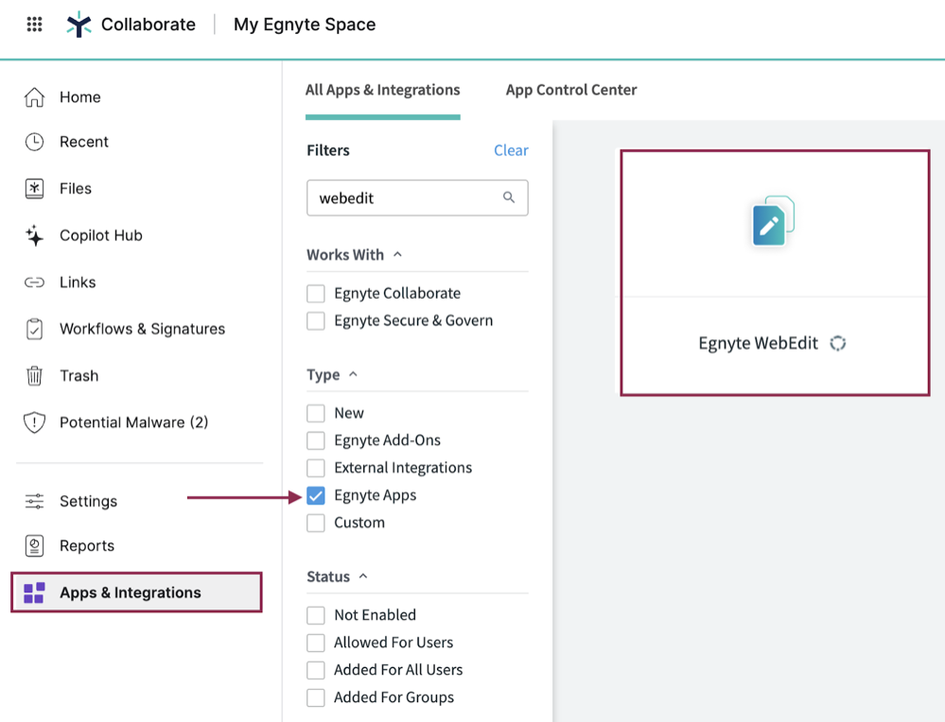Viewport: 945px width, 722px height.
Task: Click the Settings sliders icon
Action: tap(34, 501)
